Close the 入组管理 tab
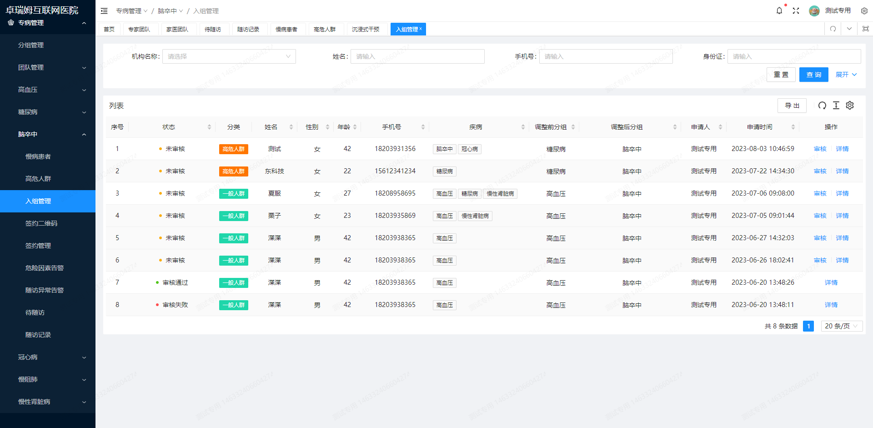Image resolution: width=873 pixels, height=428 pixels. (421, 29)
